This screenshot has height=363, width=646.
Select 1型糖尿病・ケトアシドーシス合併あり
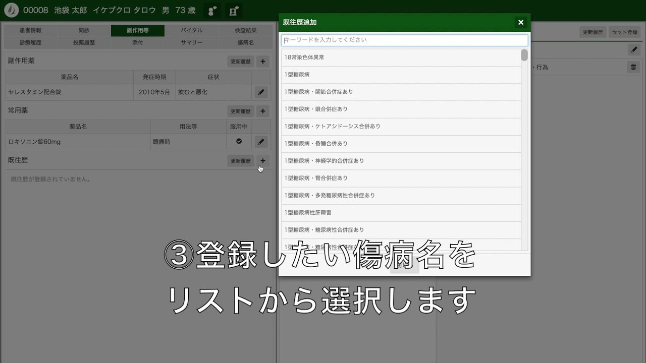pos(401,126)
